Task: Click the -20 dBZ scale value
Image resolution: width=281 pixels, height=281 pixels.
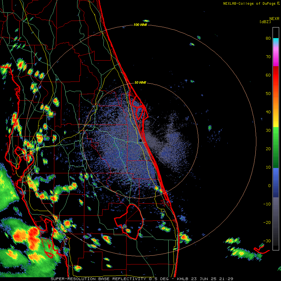Action: 267,223
